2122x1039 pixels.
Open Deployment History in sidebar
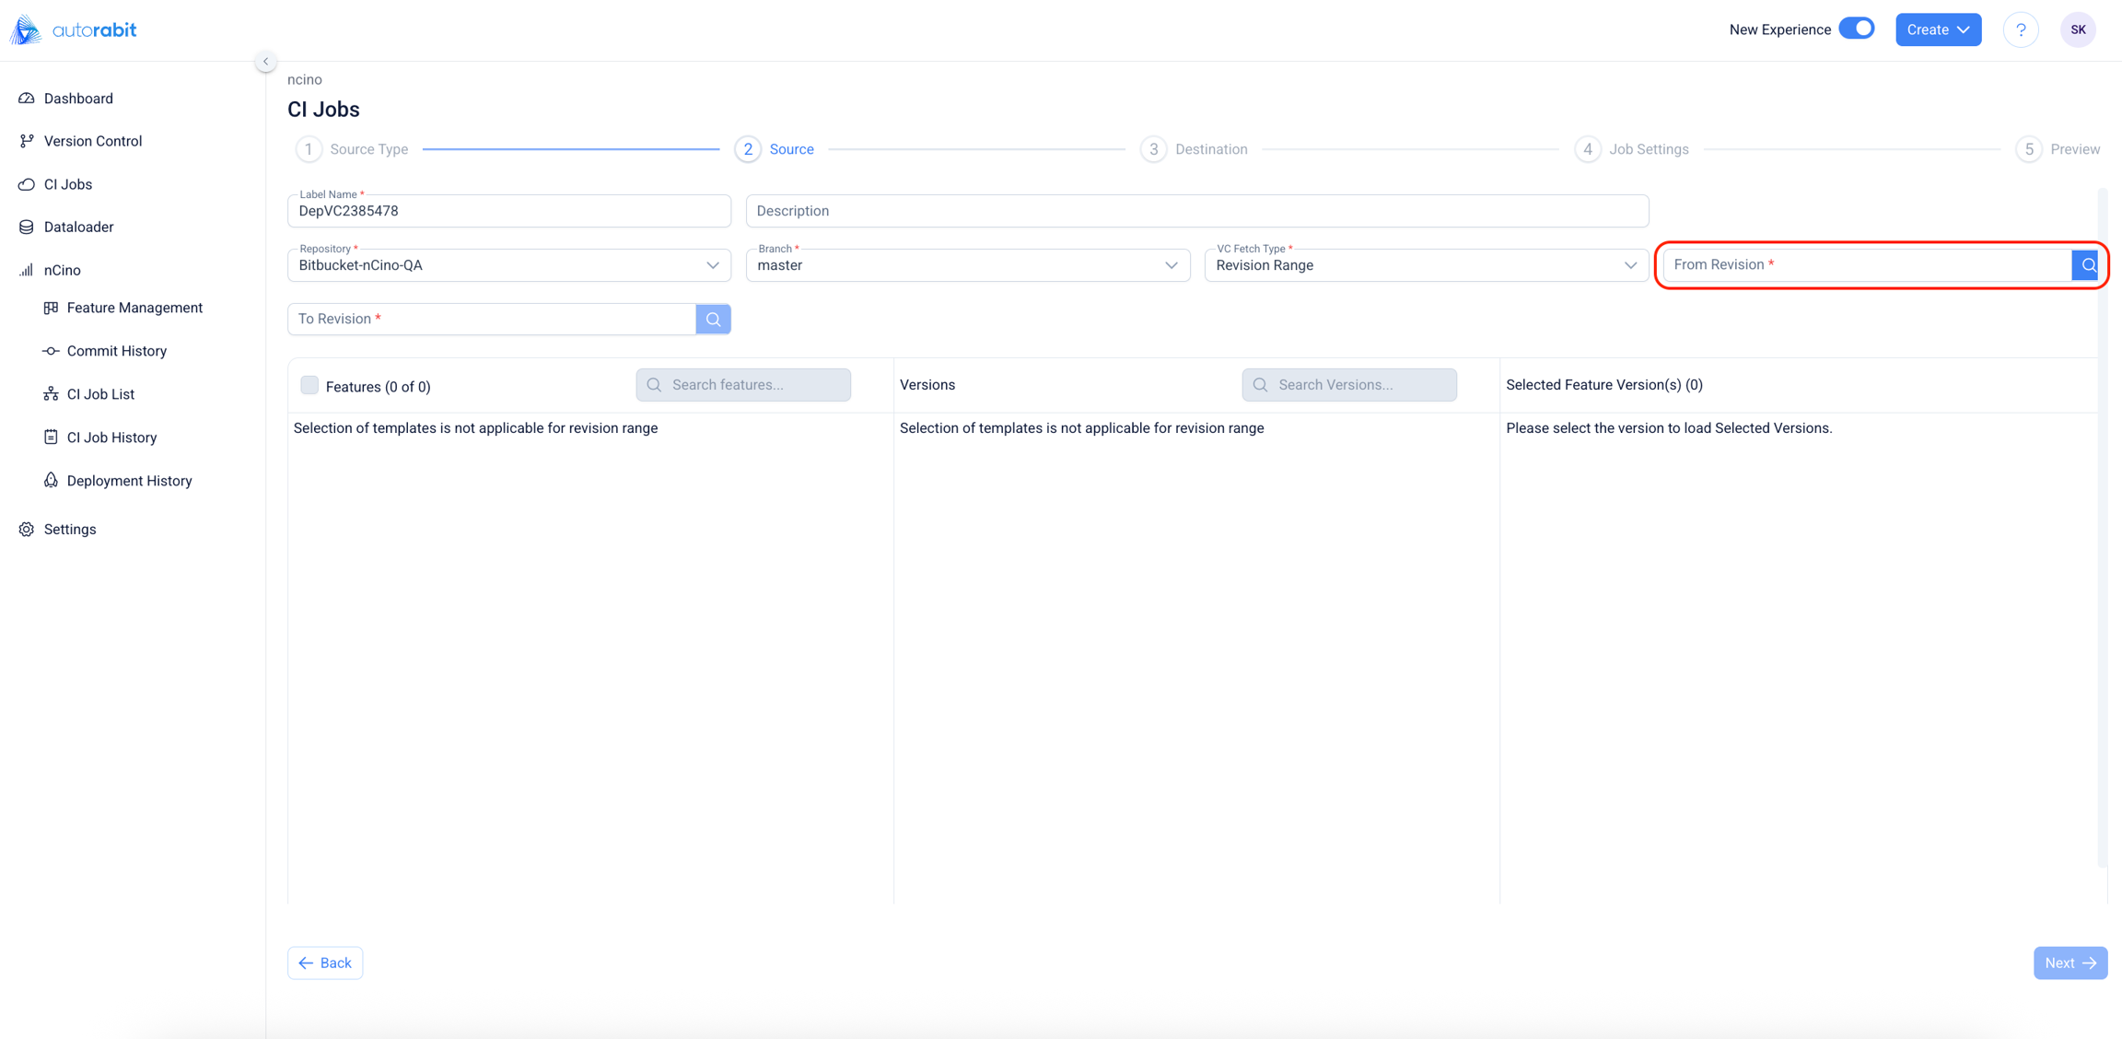(129, 481)
